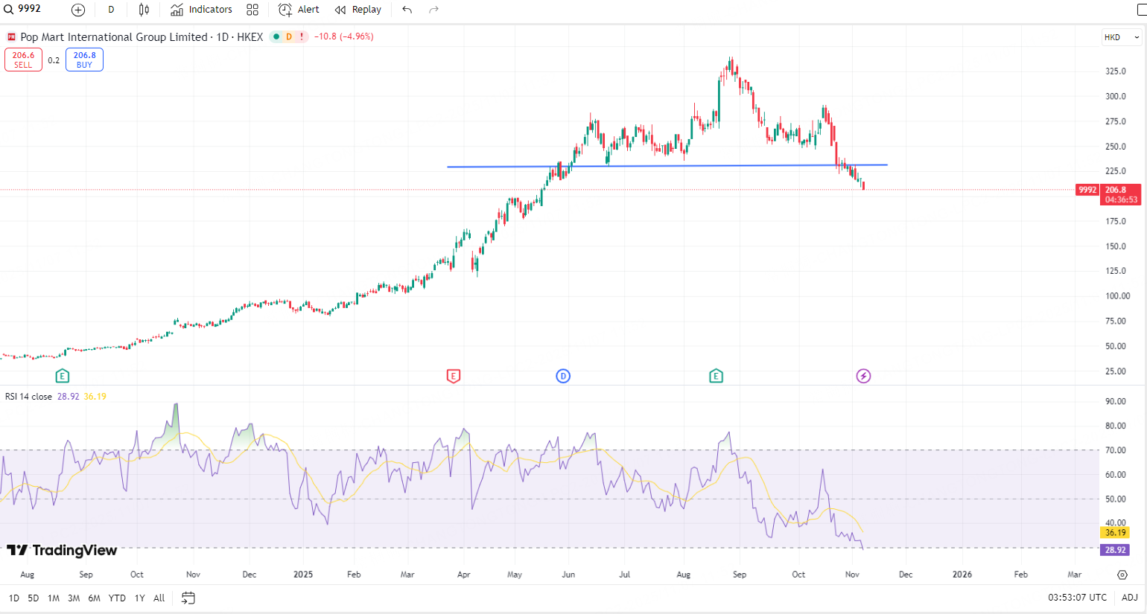Click the -10.8 (-4.96%) price change
Screen dimensions: 1147x614
coord(343,36)
